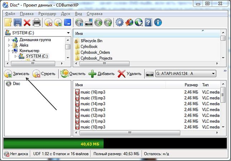Viewport: 231px width, 161px height.
Task: Click the Полный размер status bar entry
Action: coord(116,154)
